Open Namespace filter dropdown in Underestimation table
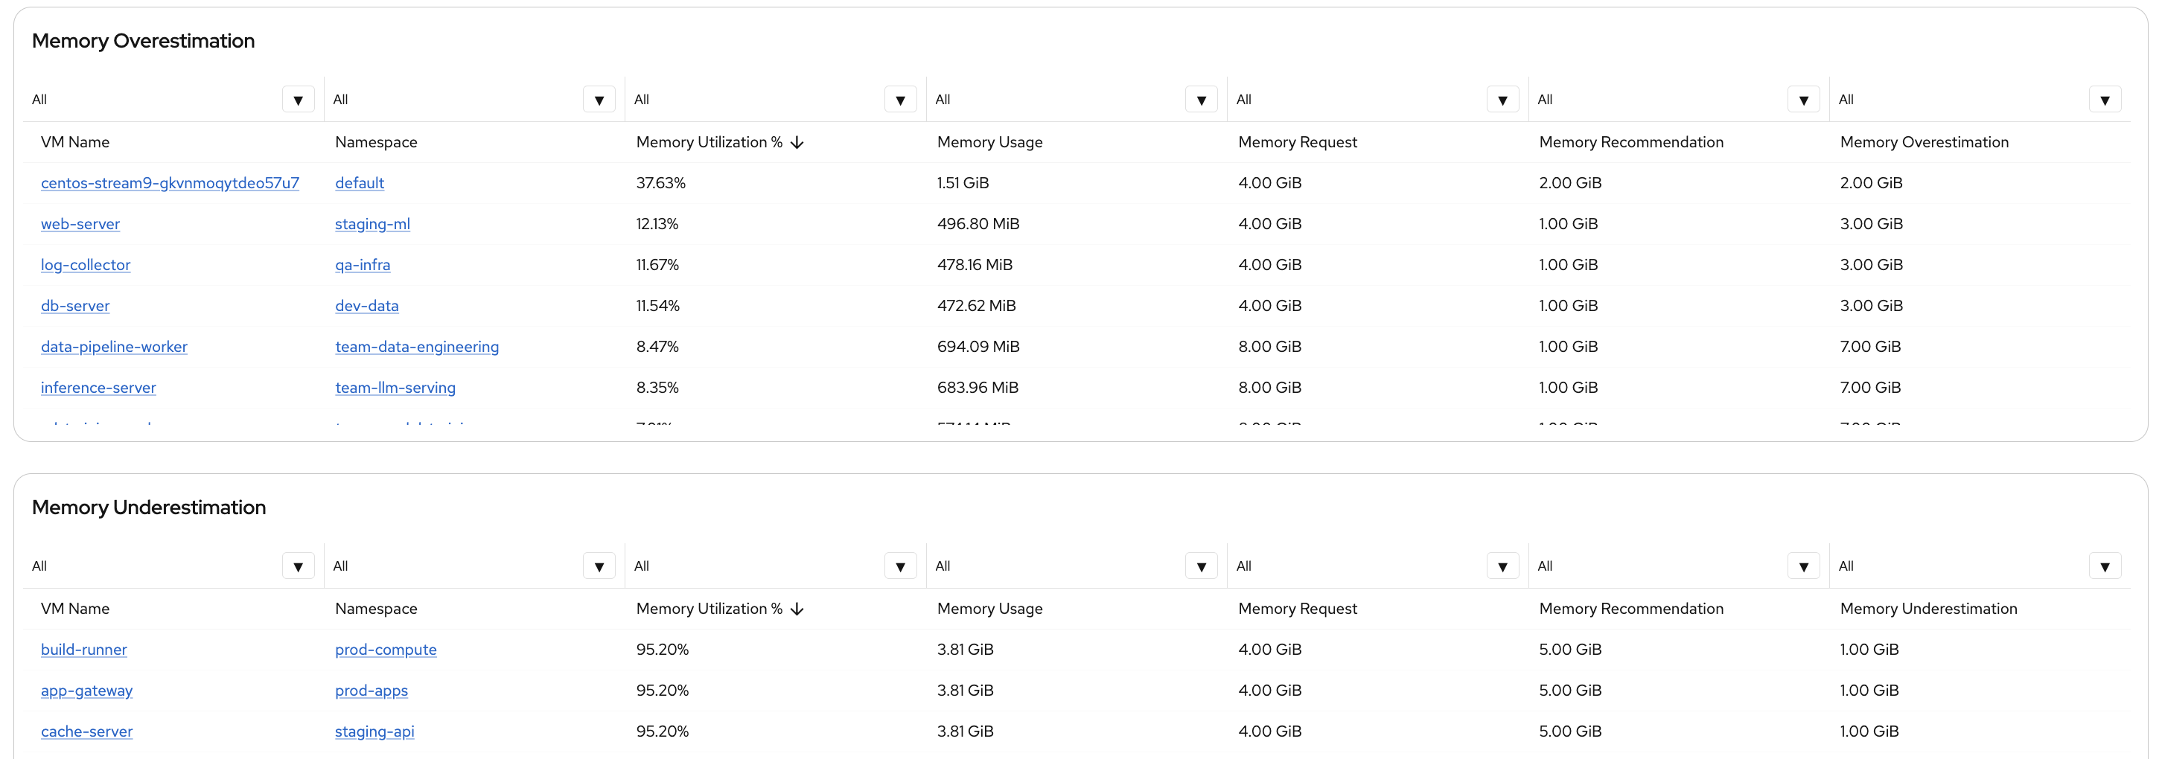The height and width of the screenshot is (759, 2162). click(599, 566)
